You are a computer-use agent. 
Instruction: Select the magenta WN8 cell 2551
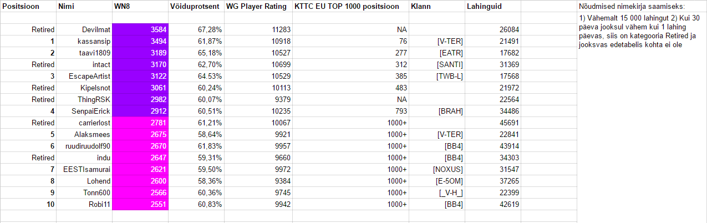[140, 204]
